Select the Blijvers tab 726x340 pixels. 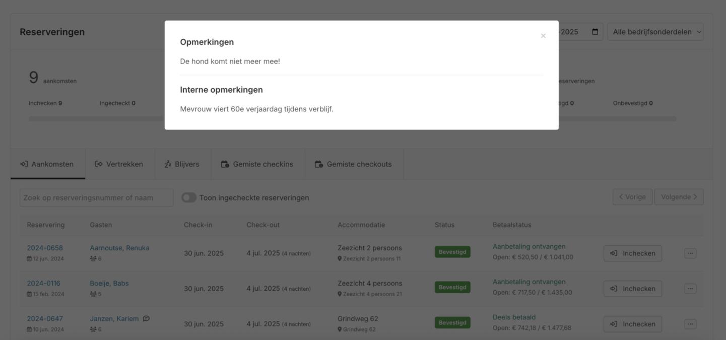pyautogui.click(x=182, y=164)
